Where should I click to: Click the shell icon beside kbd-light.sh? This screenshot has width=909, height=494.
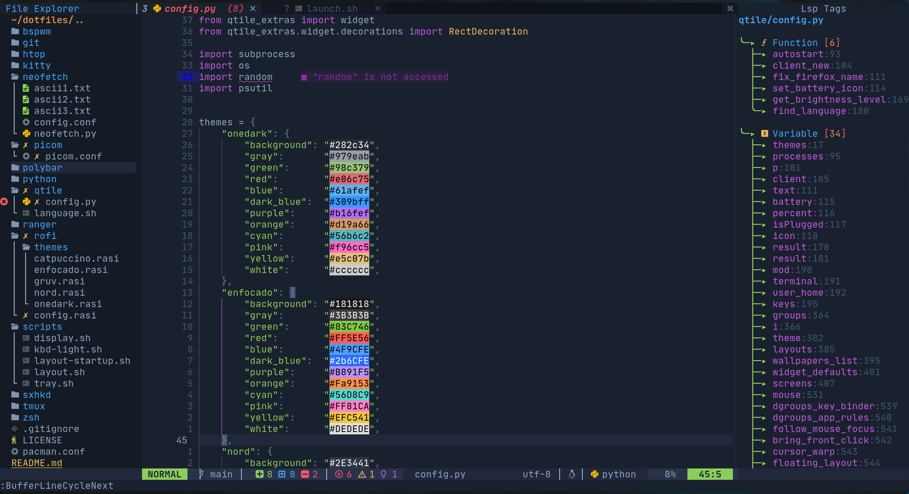tap(26, 349)
